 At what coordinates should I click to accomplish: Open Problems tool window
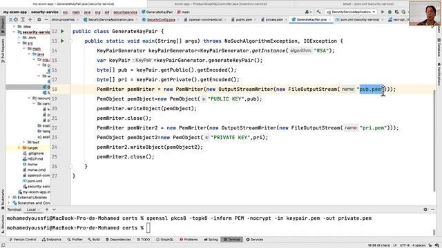189,240
